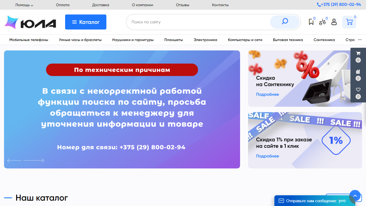Click Подробнее under Скидка на Сантехнику

[x=267, y=94]
